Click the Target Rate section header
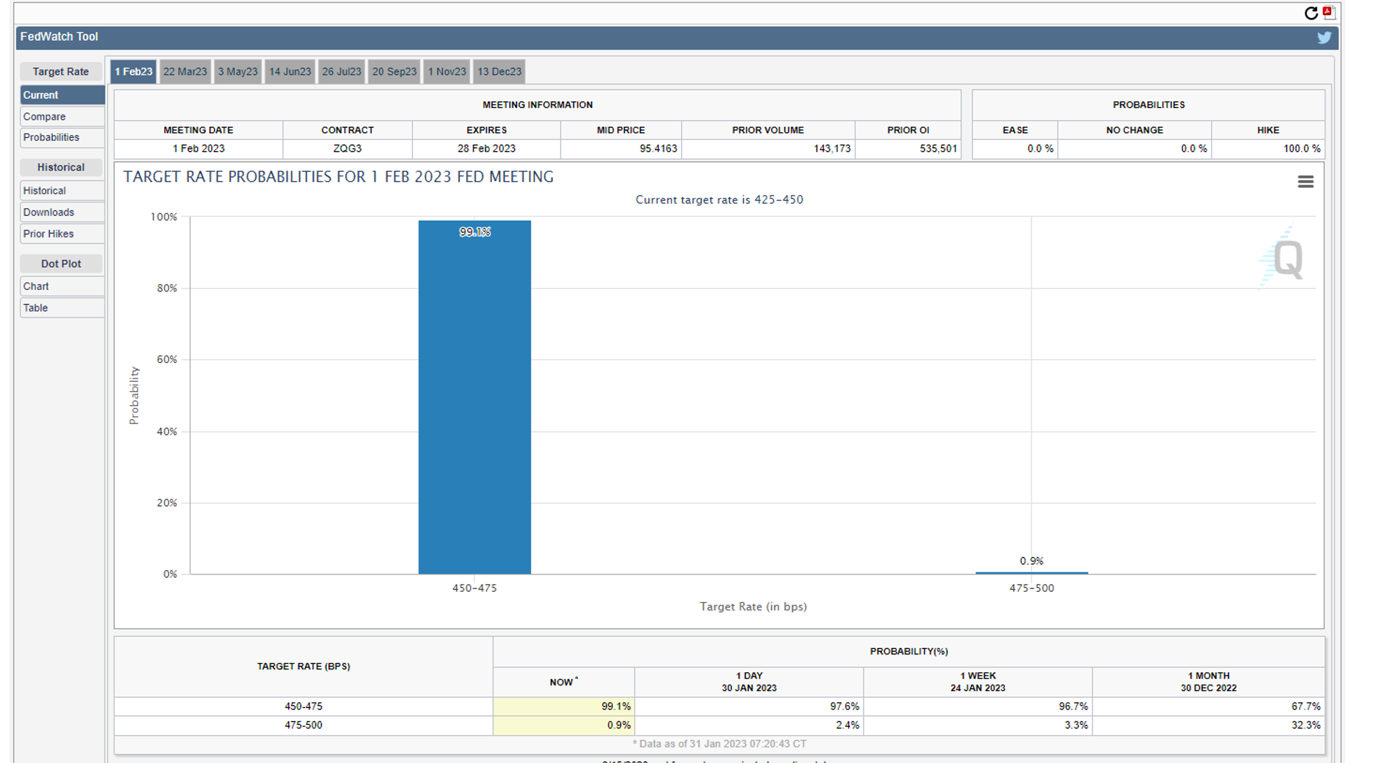The image size is (1392, 763). tap(61, 71)
